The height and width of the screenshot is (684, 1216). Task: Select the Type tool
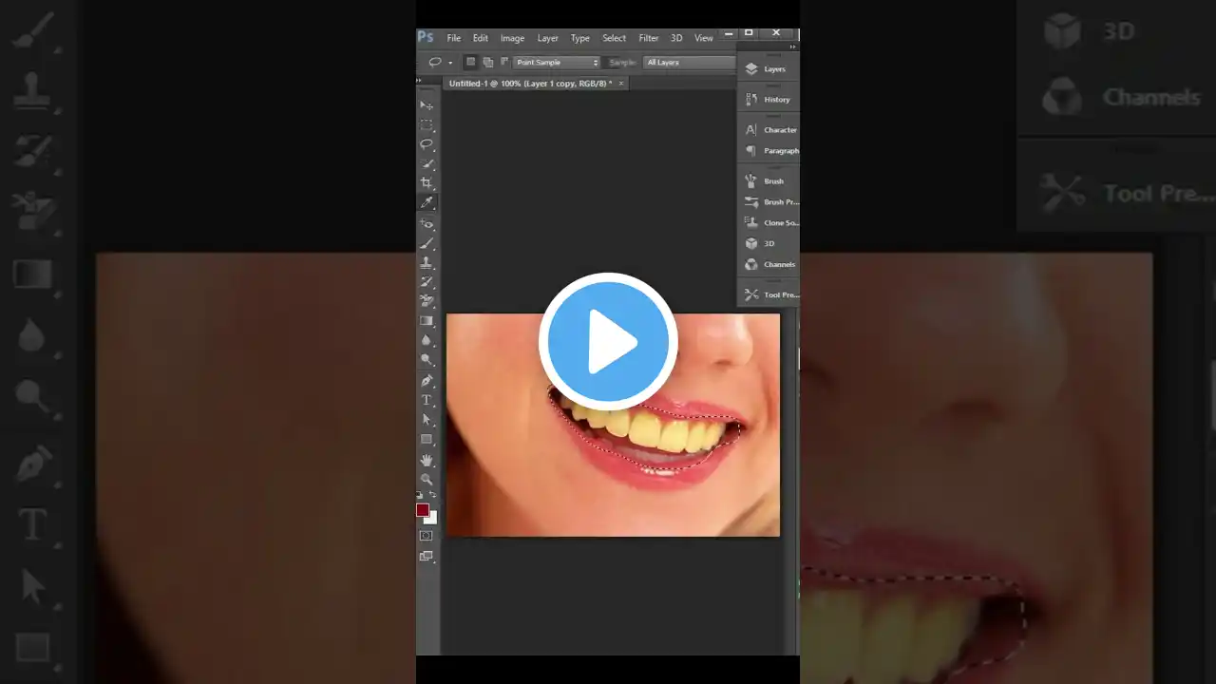click(x=427, y=399)
